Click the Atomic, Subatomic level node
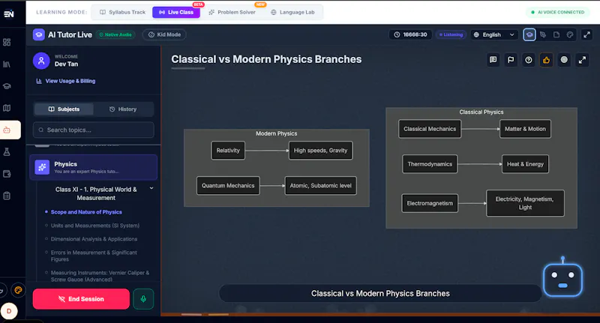Screen dimensions: 600x323 [321, 186]
